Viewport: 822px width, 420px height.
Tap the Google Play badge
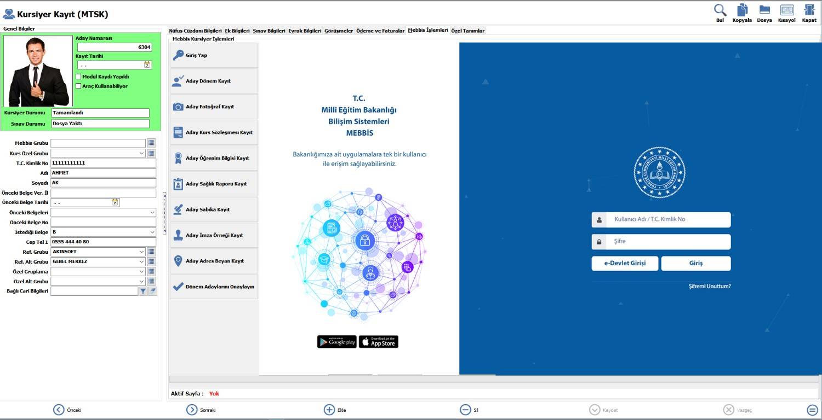click(x=336, y=342)
